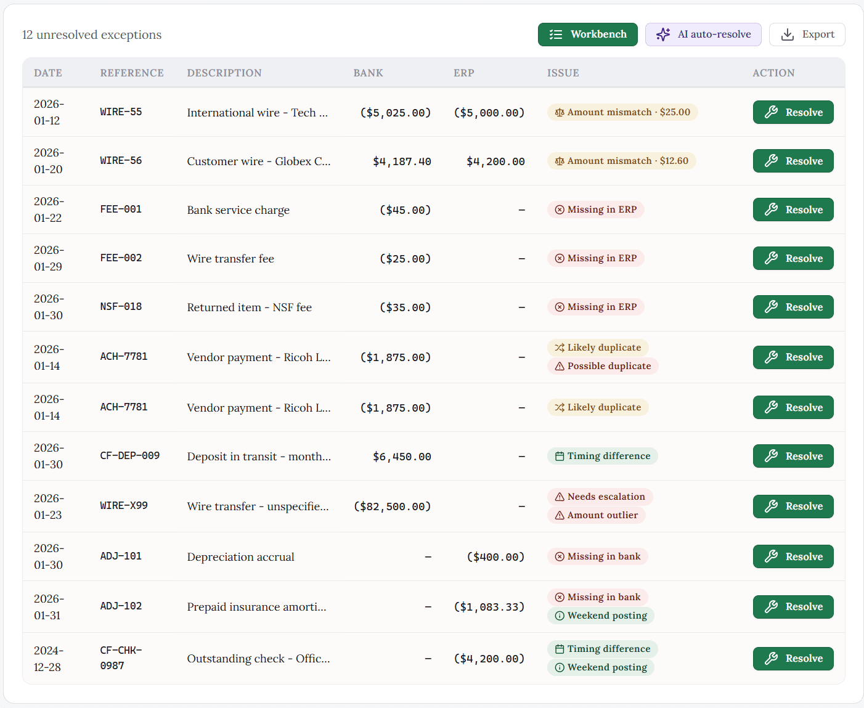The width and height of the screenshot is (864, 708).
Task: Click the sparkle icon in AI auto-resolve
Action: point(663,35)
